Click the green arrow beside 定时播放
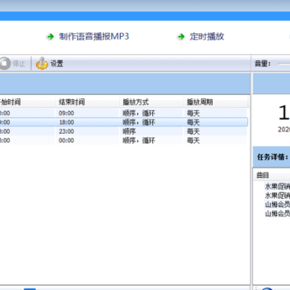This screenshot has width=290, height=290. tap(181, 37)
